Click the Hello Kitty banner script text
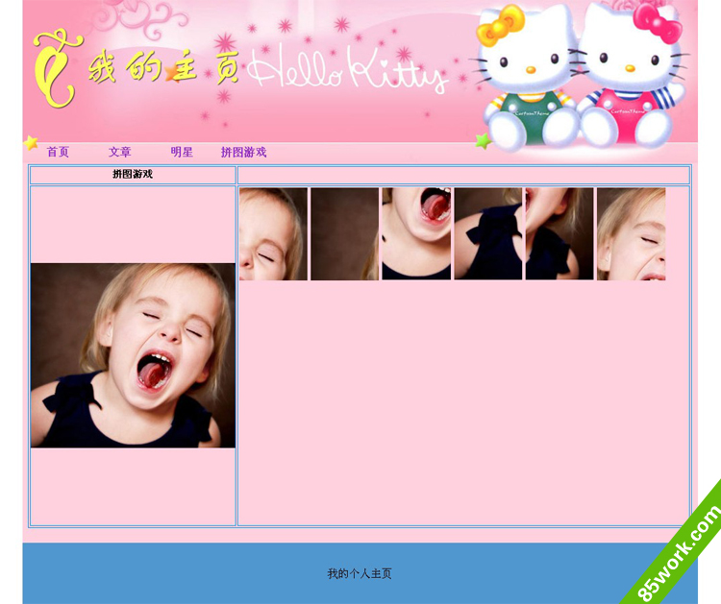 click(x=347, y=69)
